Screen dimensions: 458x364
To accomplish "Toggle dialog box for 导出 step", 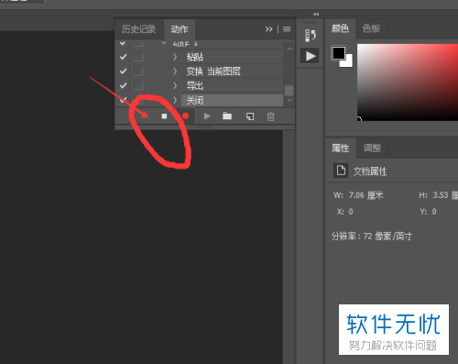I will [138, 85].
